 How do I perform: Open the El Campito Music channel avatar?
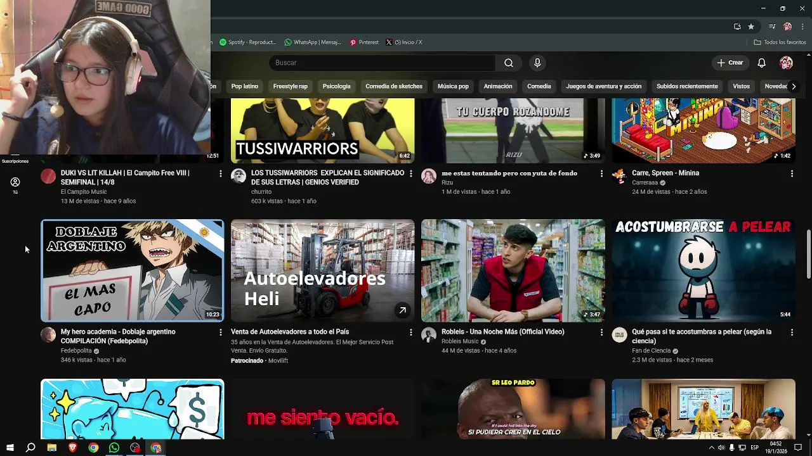click(48, 176)
